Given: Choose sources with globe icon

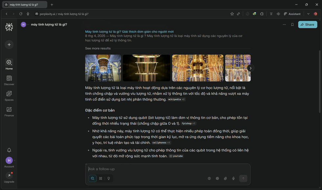Looking at the screenshot, I should (x=209, y=179).
